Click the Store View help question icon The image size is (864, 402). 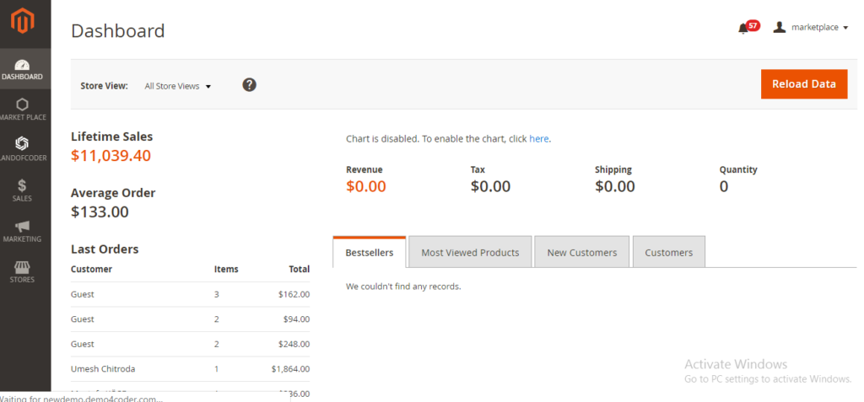[x=250, y=85]
